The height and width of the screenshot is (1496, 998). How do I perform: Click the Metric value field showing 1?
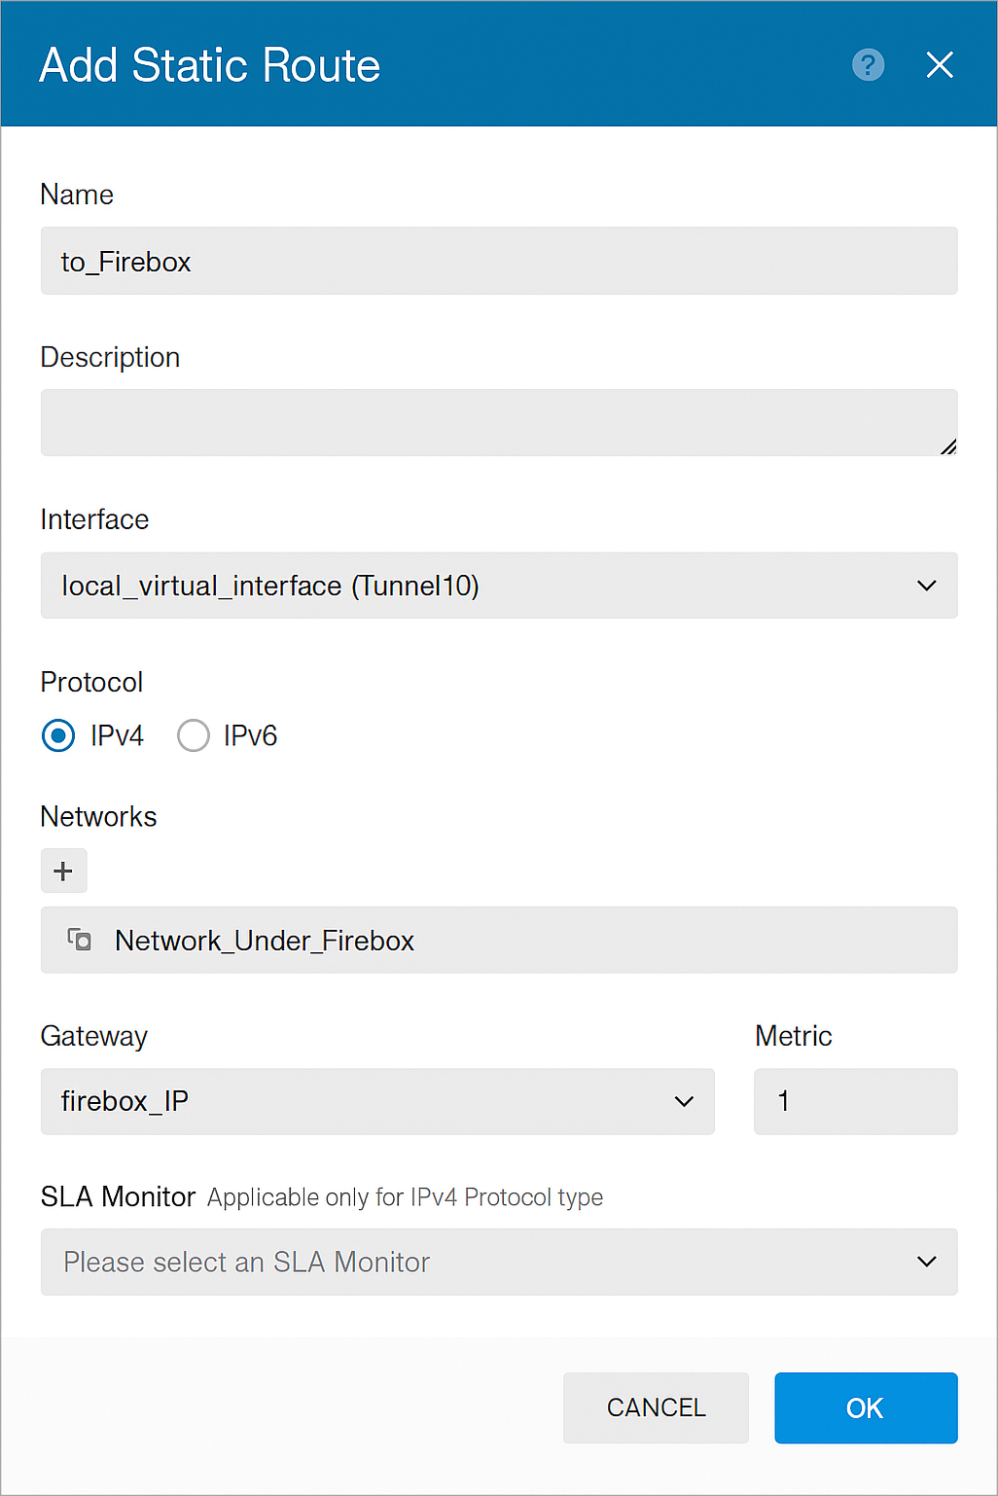click(855, 1101)
